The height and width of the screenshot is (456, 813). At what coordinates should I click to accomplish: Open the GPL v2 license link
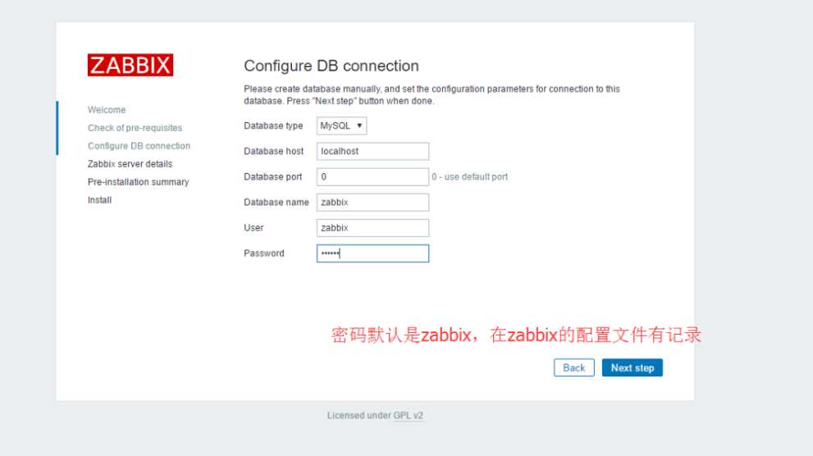(408, 416)
